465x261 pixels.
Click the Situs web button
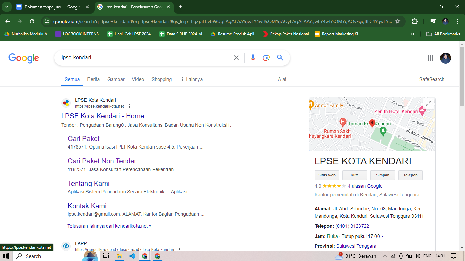click(x=327, y=175)
